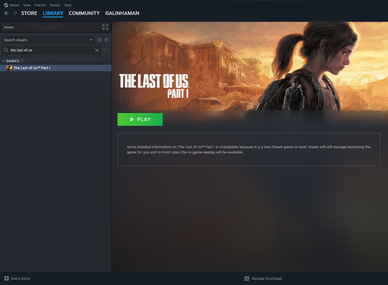Click the back navigation arrow
Viewport: 388px width, 285px height.
(6, 13)
